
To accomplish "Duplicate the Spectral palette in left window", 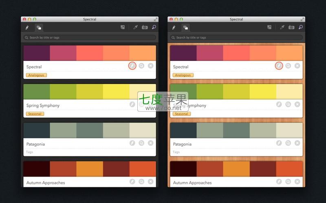I will point(141,66).
